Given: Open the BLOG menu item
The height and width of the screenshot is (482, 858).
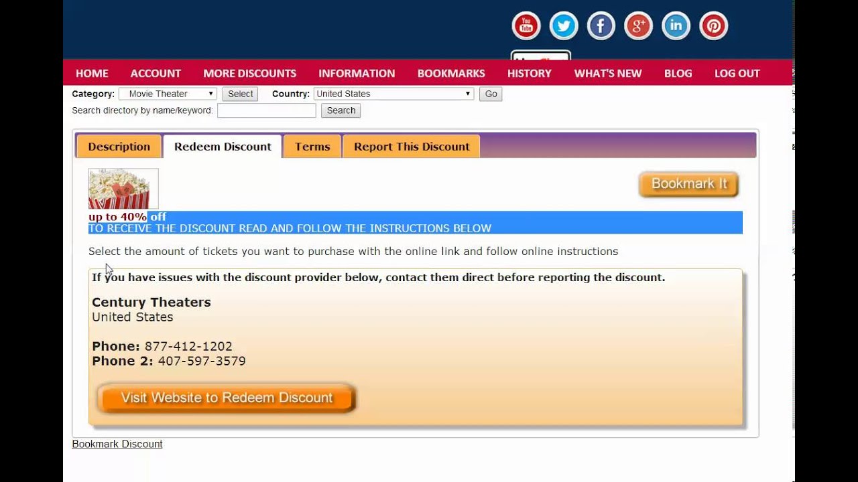Looking at the screenshot, I should click(678, 73).
